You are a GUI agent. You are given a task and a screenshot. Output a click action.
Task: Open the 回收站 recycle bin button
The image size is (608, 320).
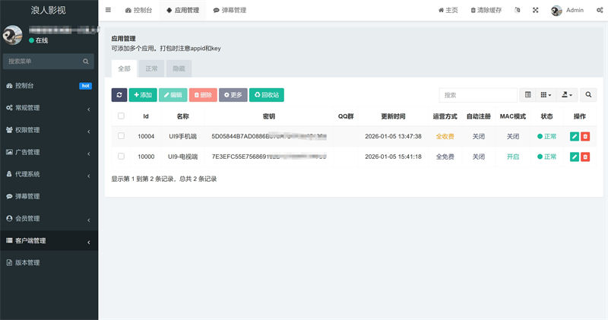(266, 95)
